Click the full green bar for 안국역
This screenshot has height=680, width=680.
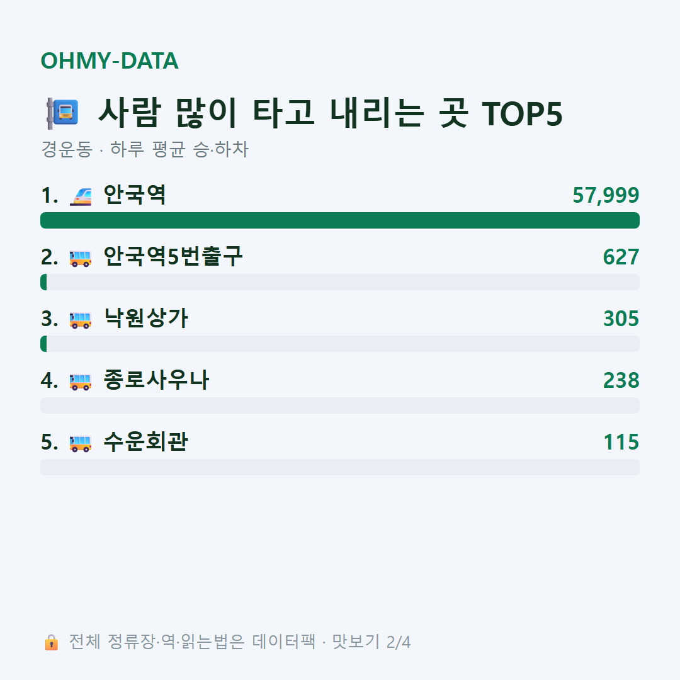(x=340, y=220)
